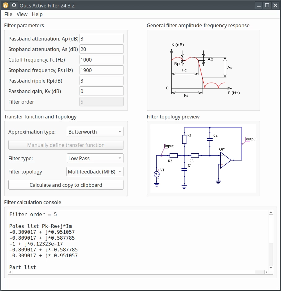Image resolution: width=281 pixels, height=291 pixels.
Task: Open the Approximation type dropdown showing Butterworth
Action: pos(95,131)
